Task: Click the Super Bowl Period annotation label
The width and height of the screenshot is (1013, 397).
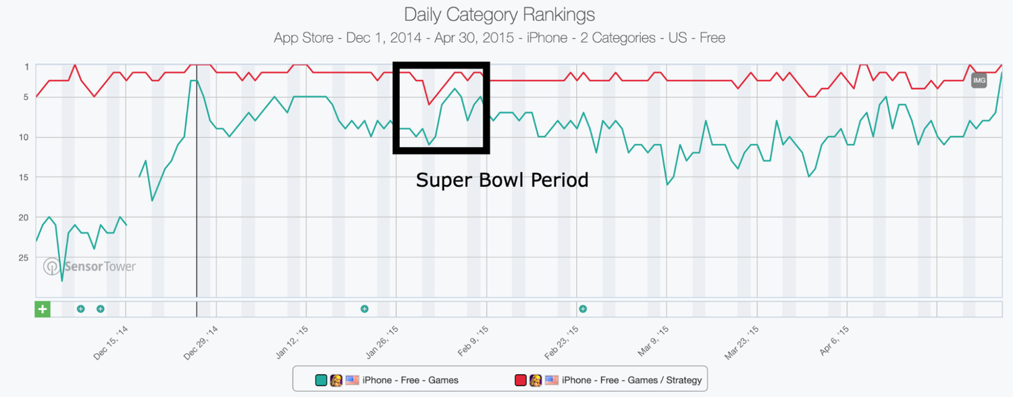Action: 502,181
